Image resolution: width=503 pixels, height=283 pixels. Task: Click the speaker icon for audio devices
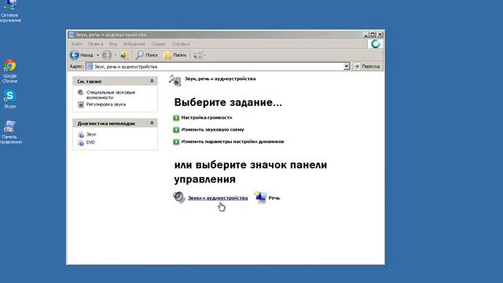point(179,197)
